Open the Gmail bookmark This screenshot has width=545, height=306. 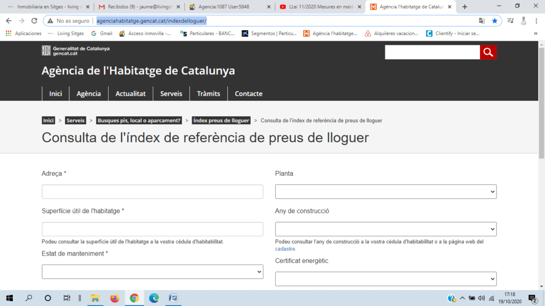[101, 33]
